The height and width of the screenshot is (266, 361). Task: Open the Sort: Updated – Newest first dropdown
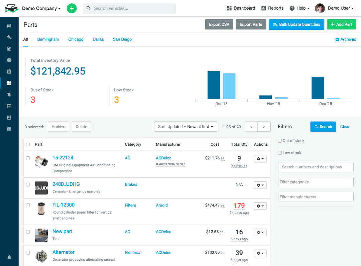coord(186,127)
